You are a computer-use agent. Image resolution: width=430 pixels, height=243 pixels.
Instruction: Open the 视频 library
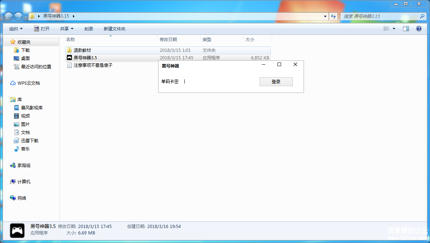pyautogui.click(x=25, y=116)
